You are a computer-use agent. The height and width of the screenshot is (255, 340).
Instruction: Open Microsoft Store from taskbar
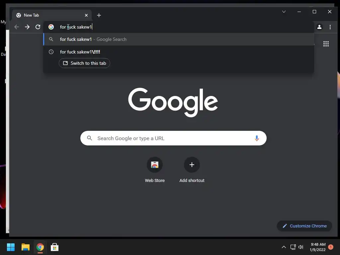[x=54, y=247]
